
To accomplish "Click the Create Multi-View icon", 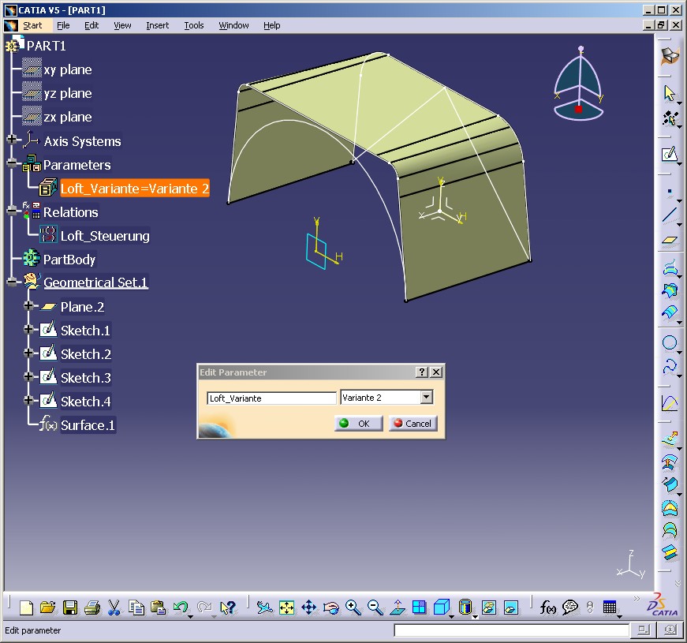I will point(420,607).
